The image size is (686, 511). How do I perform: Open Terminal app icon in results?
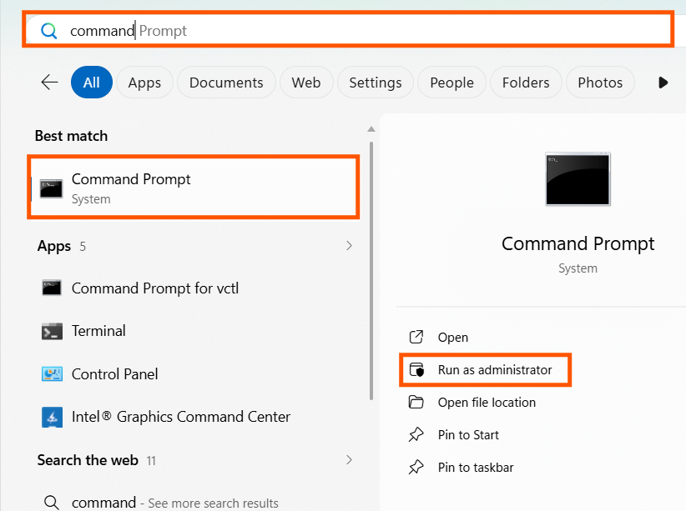point(52,331)
